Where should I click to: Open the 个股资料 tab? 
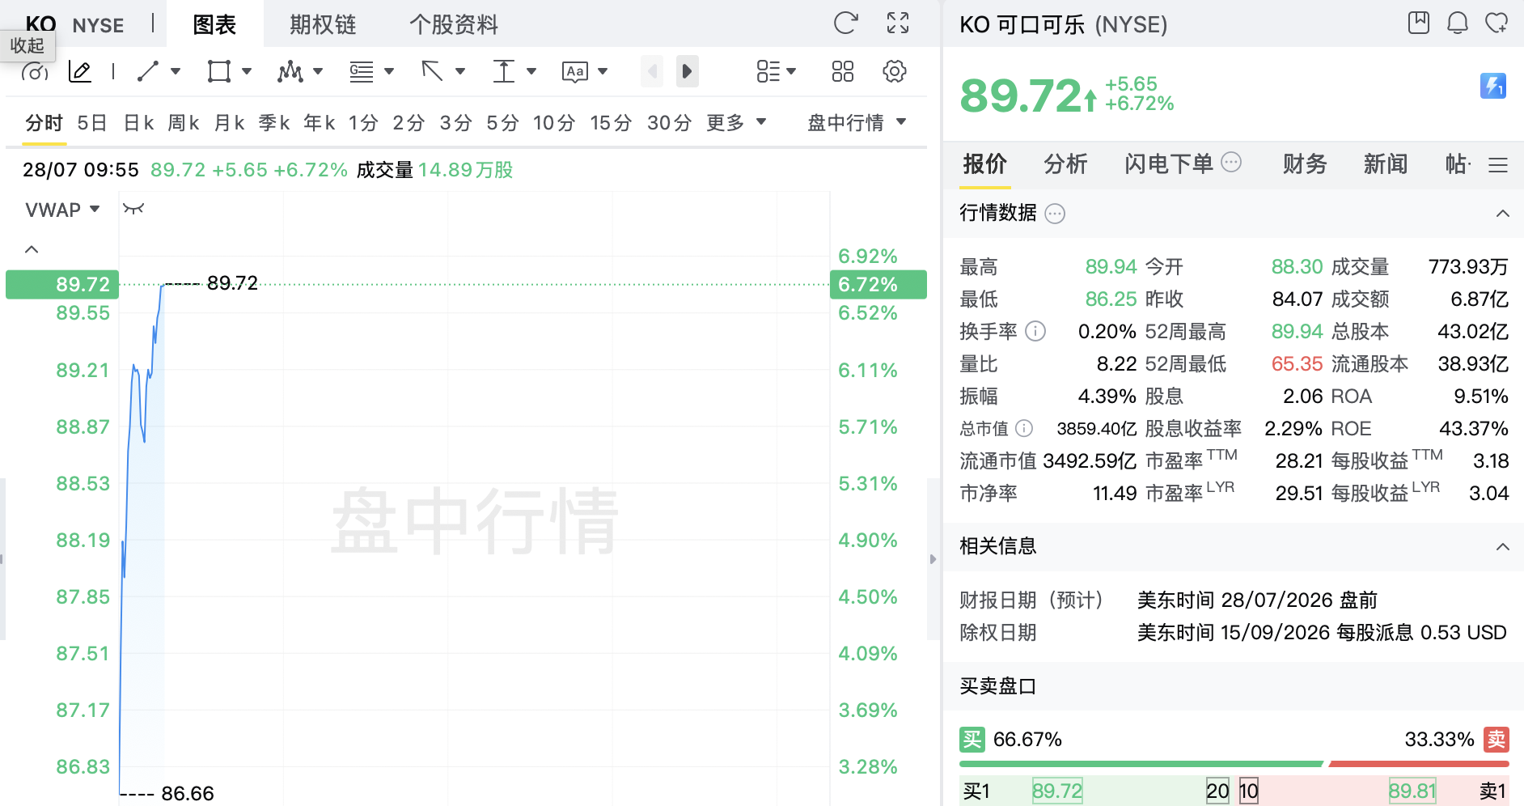pyautogui.click(x=454, y=24)
